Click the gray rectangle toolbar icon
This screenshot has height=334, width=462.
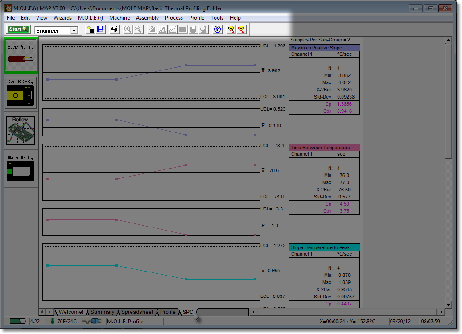(183, 29)
